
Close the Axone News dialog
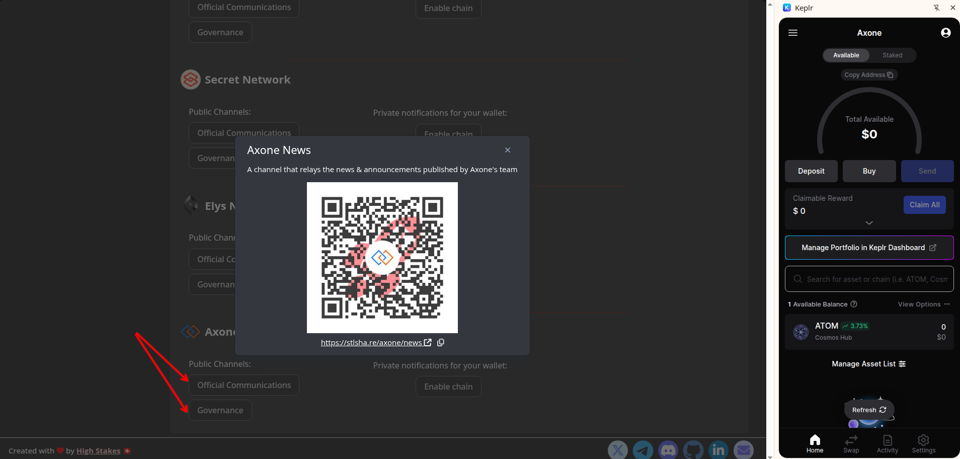508,150
